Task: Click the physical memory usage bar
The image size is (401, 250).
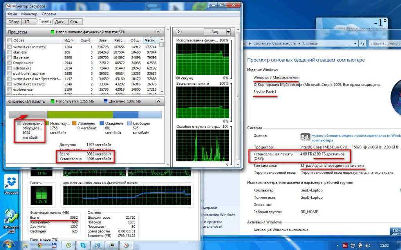Action: click(x=85, y=114)
